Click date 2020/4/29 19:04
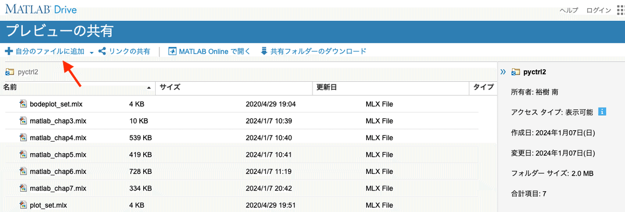The image size is (625, 212). coord(271,104)
